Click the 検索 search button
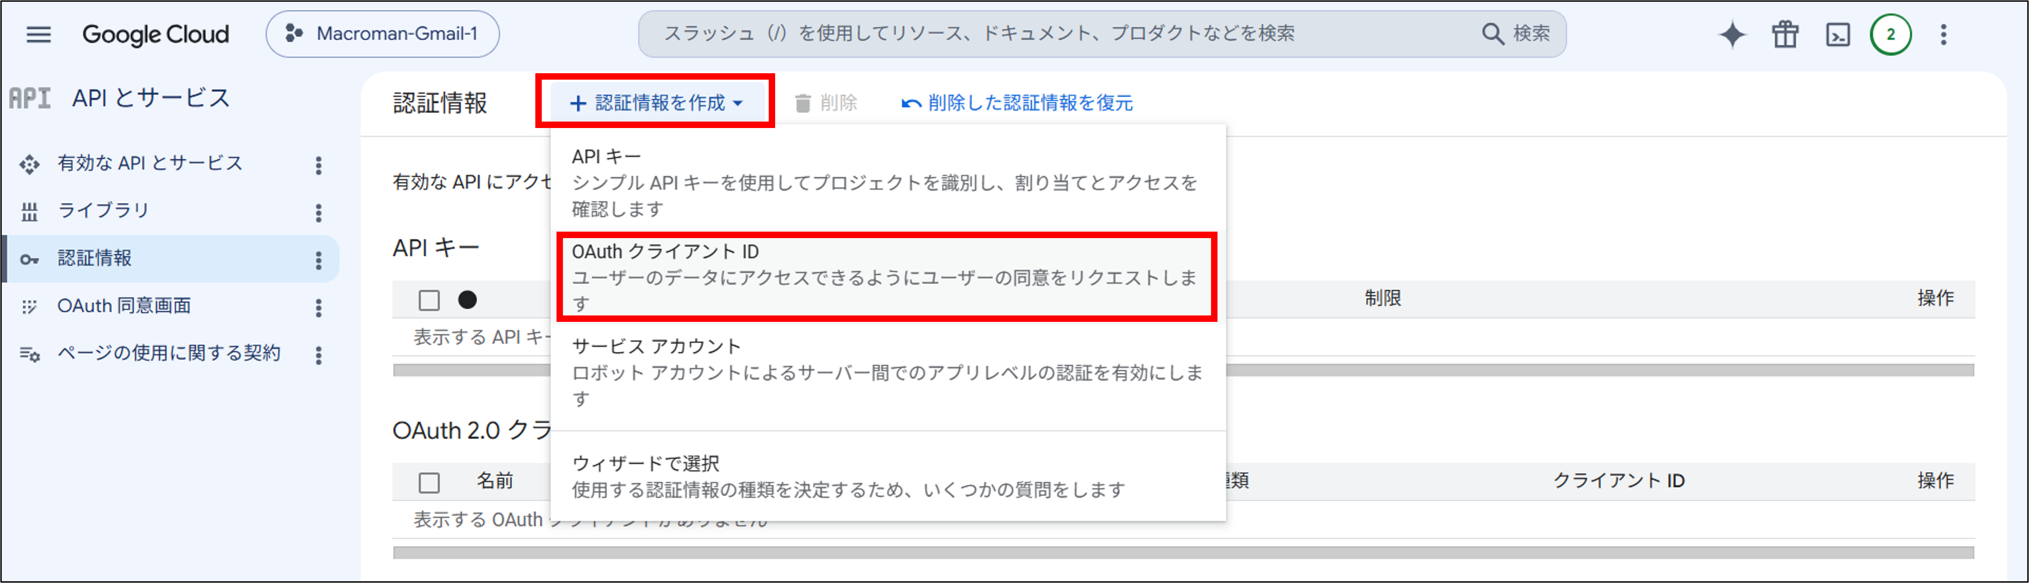This screenshot has height=583, width=2029. point(1515,34)
